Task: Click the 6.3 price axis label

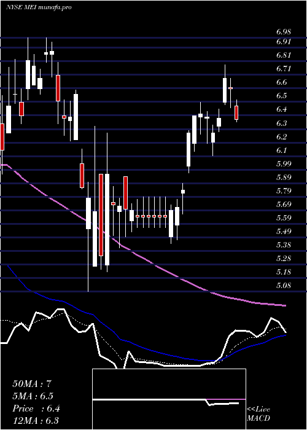Action: [x=282, y=123]
